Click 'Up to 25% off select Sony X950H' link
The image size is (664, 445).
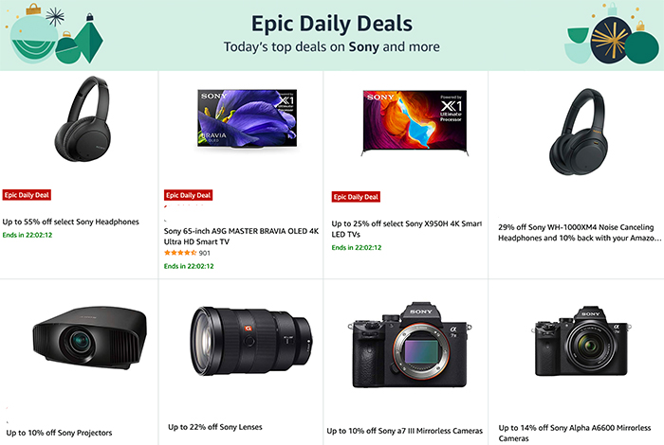(x=407, y=228)
